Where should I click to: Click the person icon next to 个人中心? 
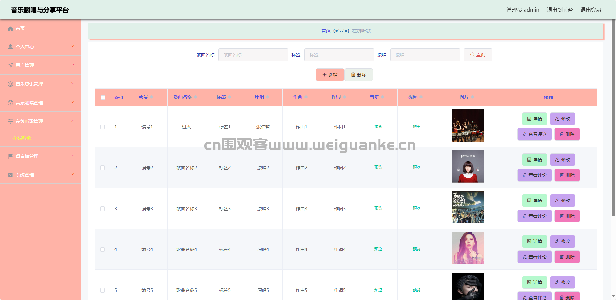10,47
